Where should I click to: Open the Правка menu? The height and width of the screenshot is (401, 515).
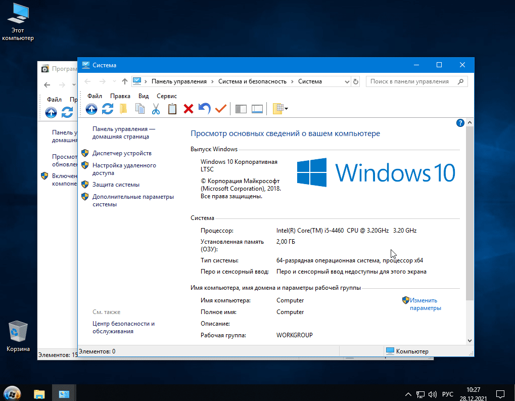(x=120, y=96)
